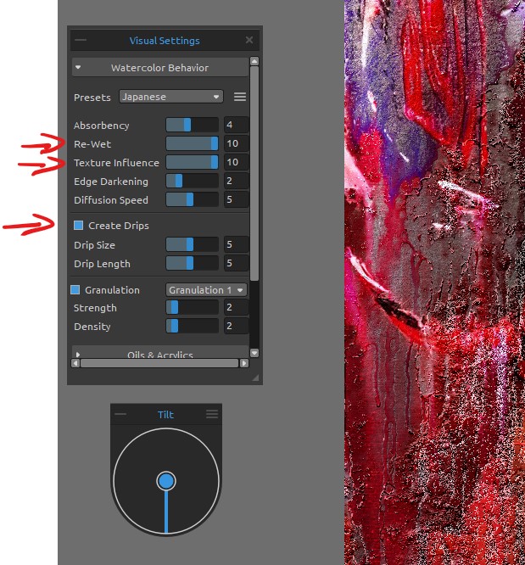Adjust the Drip Length slider

click(x=192, y=263)
